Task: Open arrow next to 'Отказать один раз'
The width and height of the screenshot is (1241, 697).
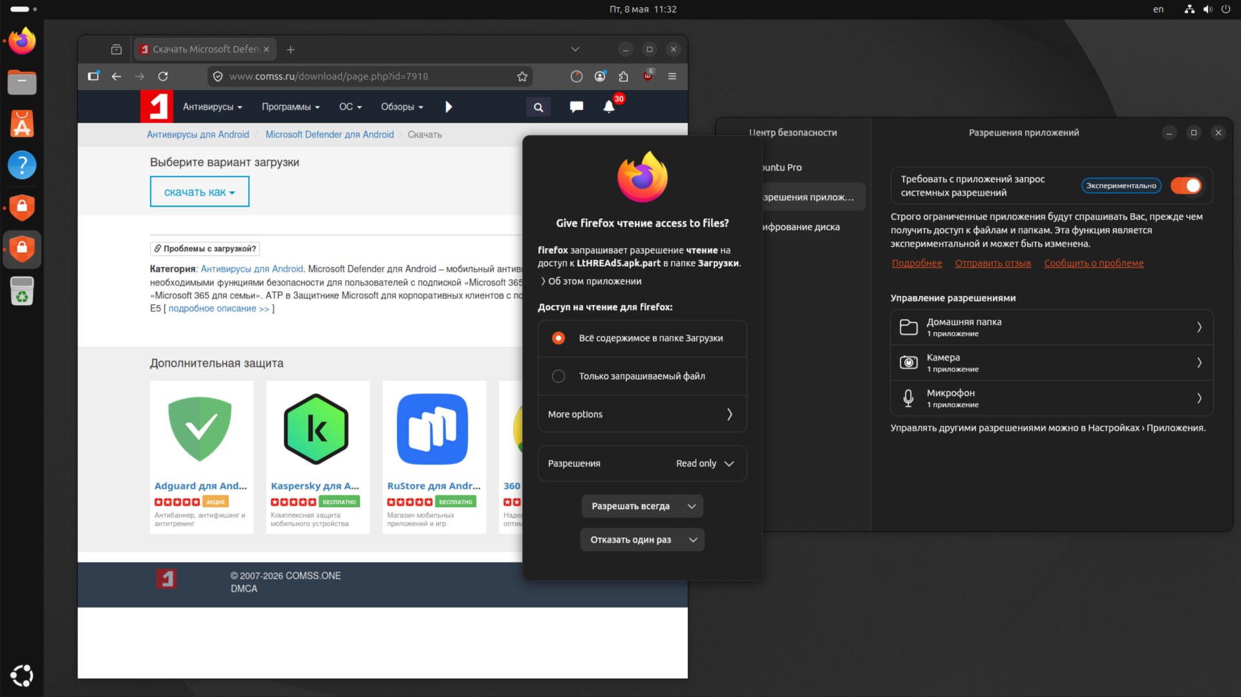Action: [693, 539]
